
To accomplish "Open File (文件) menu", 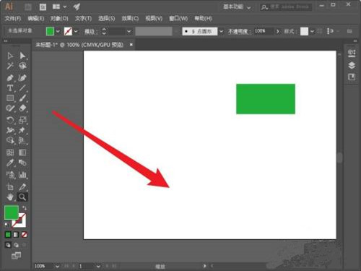I will 13,19.
